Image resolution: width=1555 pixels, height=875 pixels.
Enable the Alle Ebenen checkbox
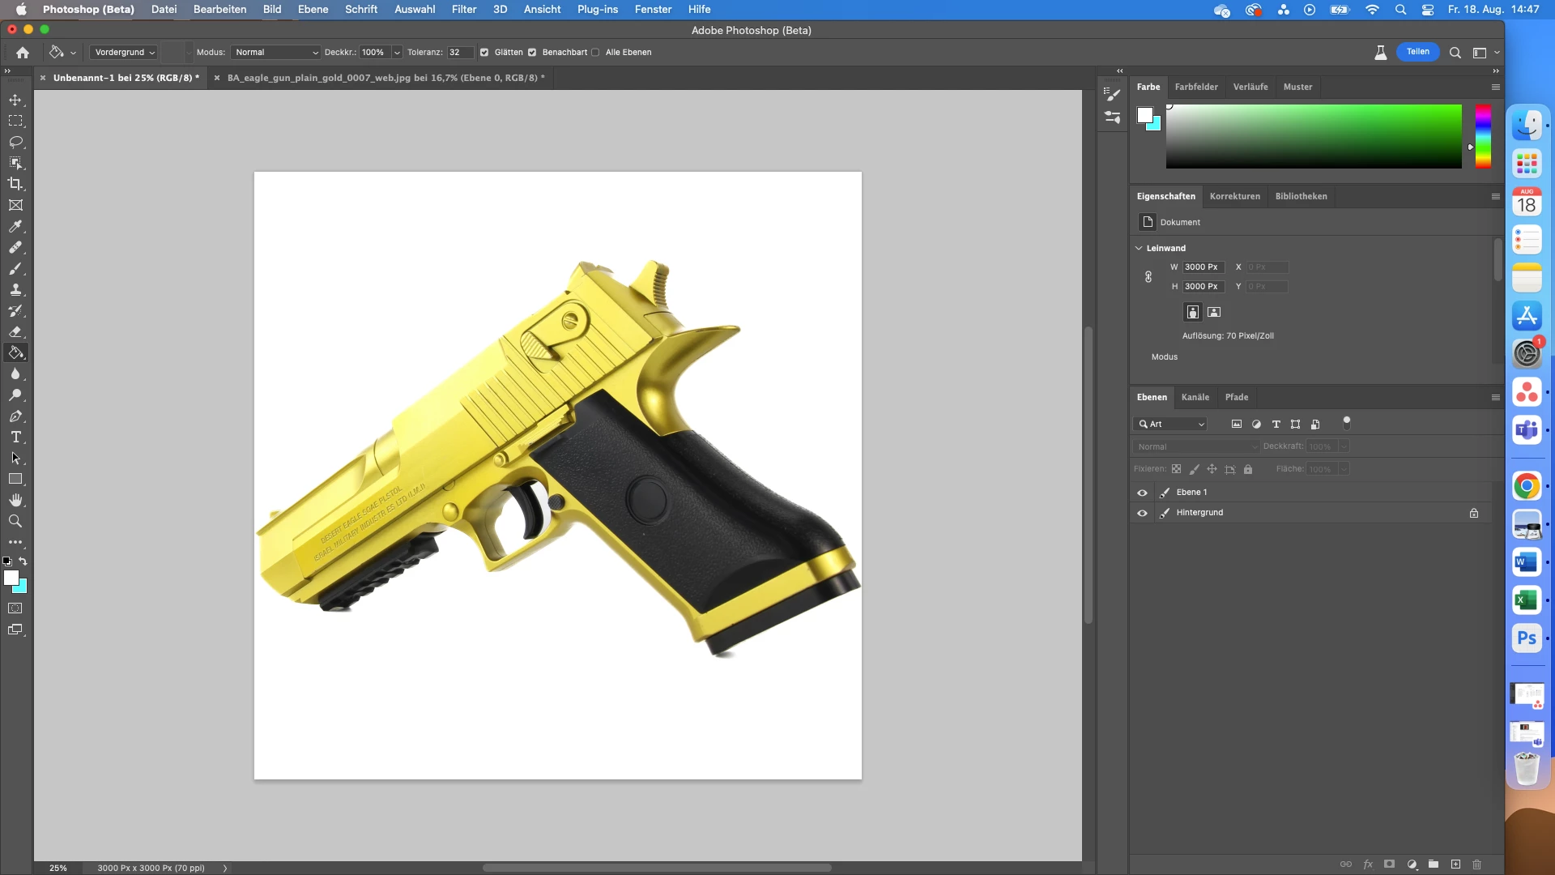coord(595,53)
